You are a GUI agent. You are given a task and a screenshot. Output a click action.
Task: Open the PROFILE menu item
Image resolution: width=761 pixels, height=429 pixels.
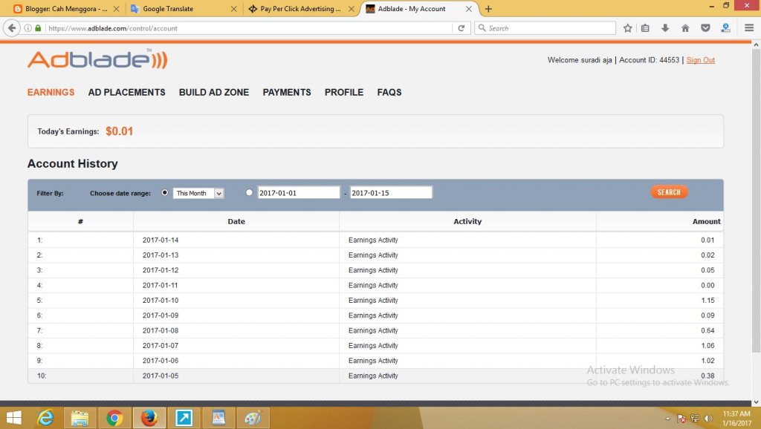pos(344,92)
